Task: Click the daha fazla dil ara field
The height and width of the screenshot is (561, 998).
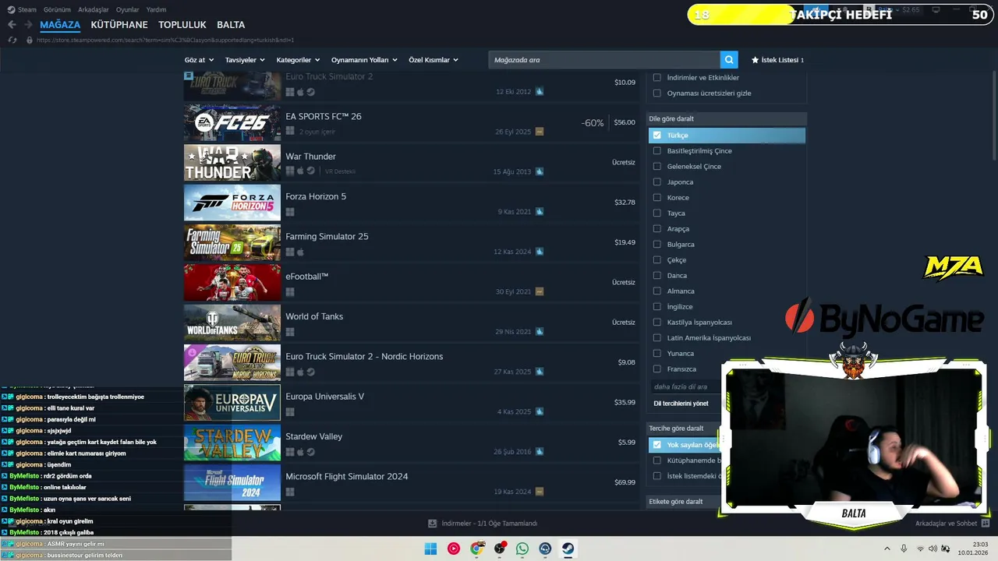Action: click(686, 386)
